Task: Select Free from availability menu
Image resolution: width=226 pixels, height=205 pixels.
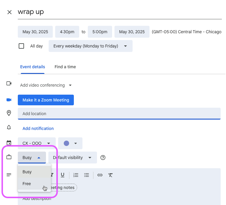Action: (x=27, y=184)
